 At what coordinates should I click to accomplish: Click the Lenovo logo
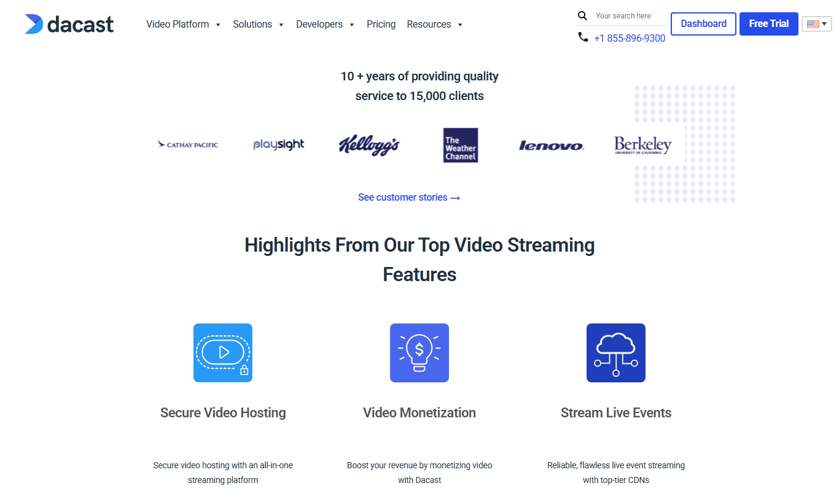coord(552,145)
